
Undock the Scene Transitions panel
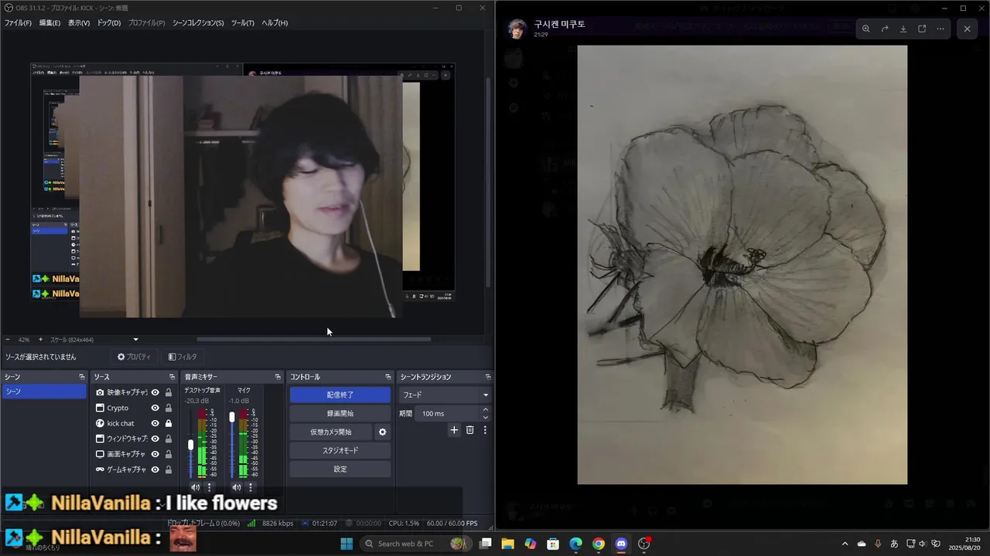(487, 377)
